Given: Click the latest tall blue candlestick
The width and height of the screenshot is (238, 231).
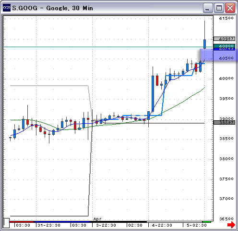Looking at the screenshot, I should point(204,44).
